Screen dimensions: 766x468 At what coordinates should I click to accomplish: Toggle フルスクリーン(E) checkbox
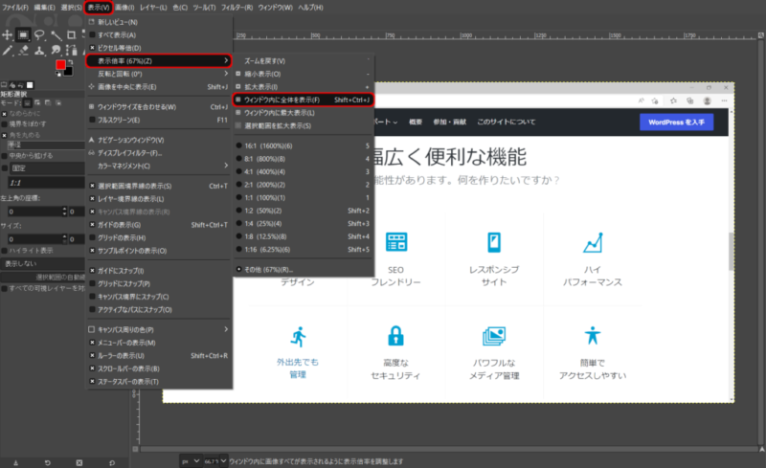(x=92, y=120)
